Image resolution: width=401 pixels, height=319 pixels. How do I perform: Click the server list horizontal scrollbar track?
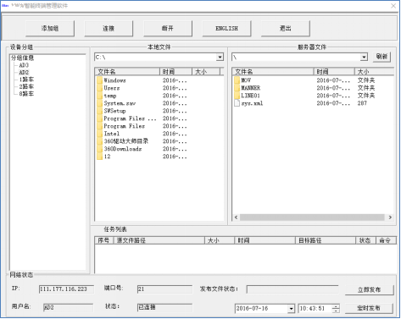[x=313, y=217]
